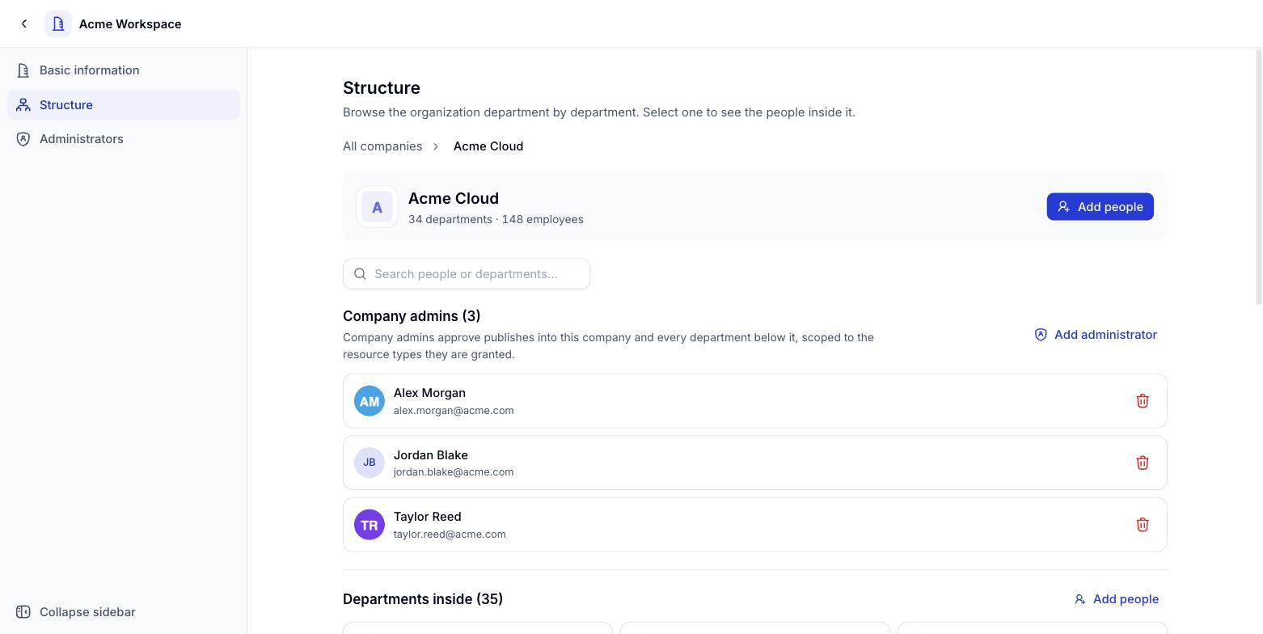
Task: Click the Acme Cloud 'A' company avatar
Action: click(x=377, y=207)
